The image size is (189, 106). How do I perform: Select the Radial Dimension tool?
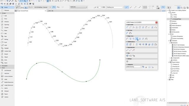point(7,82)
